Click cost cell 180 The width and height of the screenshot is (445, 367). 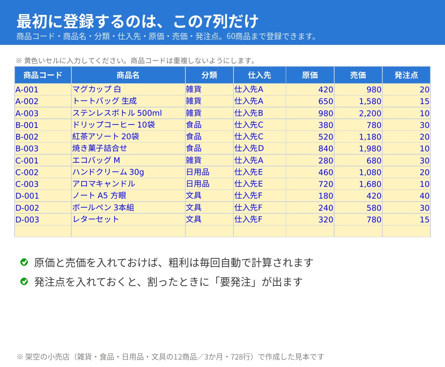click(310, 196)
